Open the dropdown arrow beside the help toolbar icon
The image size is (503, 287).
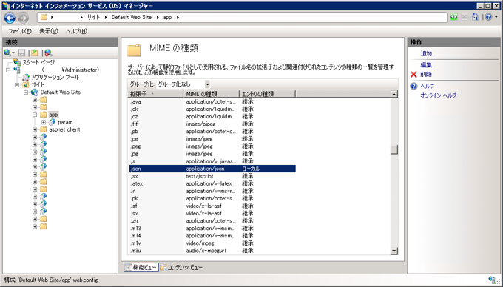[496, 17]
